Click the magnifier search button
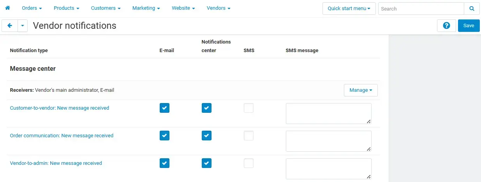 click(472, 9)
